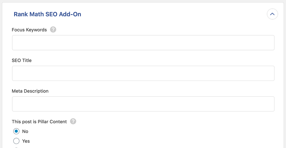Click the Pillar Content help question-mark icon

click(73, 122)
